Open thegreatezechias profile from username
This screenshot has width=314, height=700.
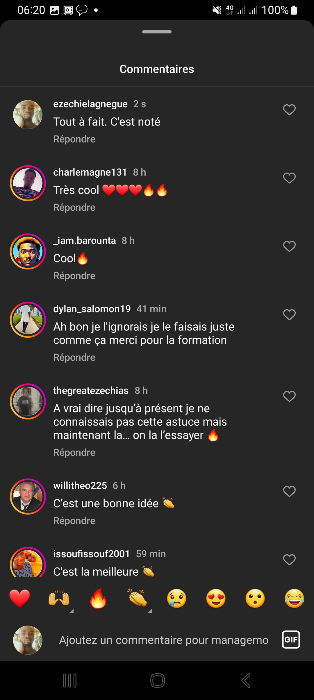pyautogui.click(x=91, y=391)
